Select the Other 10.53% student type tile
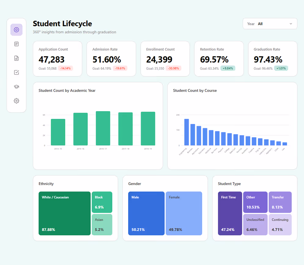 [255, 202]
